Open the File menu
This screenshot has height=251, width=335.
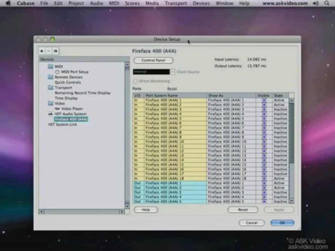44,3
